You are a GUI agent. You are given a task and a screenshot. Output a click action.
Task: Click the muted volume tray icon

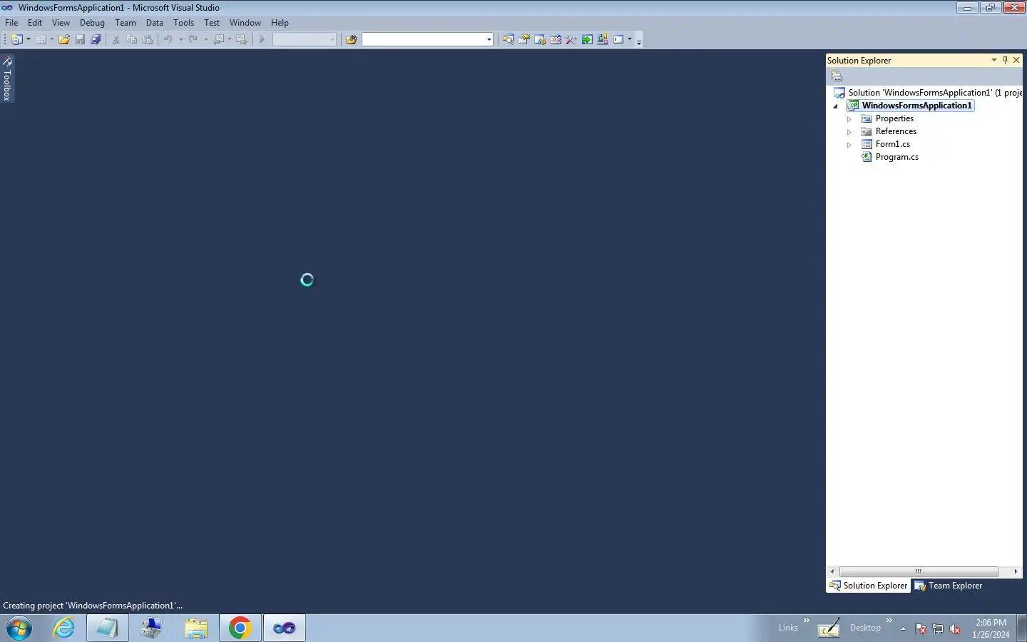[x=955, y=628]
